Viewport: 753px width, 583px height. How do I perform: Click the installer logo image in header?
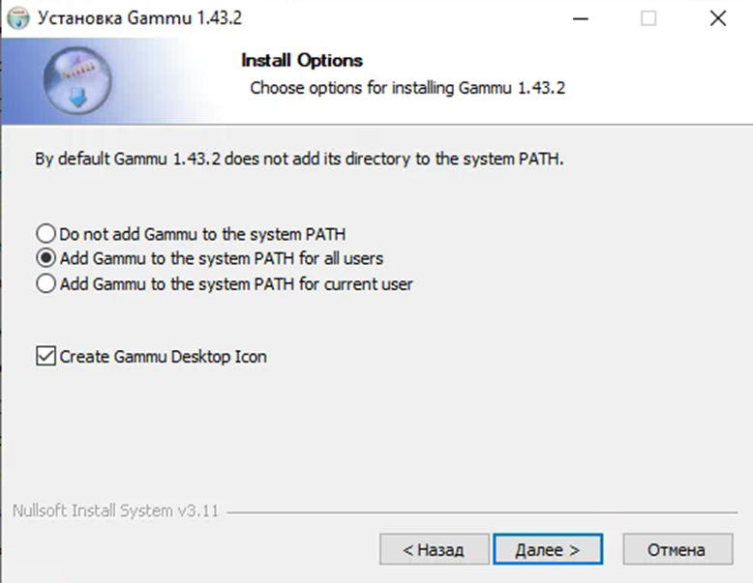tap(79, 76)
